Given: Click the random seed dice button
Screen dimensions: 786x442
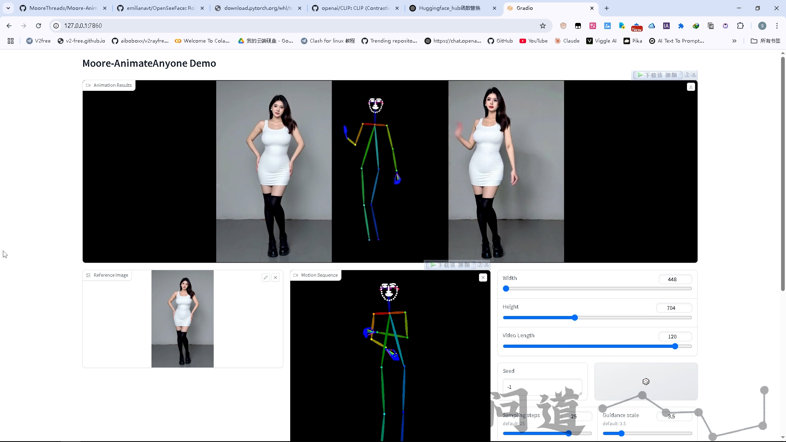Looking at the screenshot, I should (646, 381).
